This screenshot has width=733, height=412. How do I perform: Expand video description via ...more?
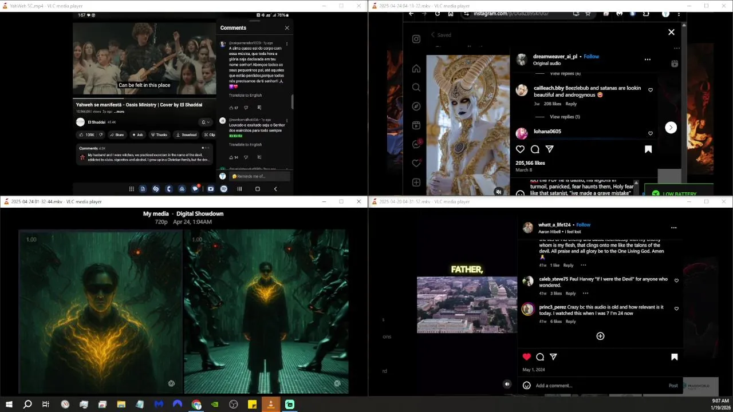[119, 112]
